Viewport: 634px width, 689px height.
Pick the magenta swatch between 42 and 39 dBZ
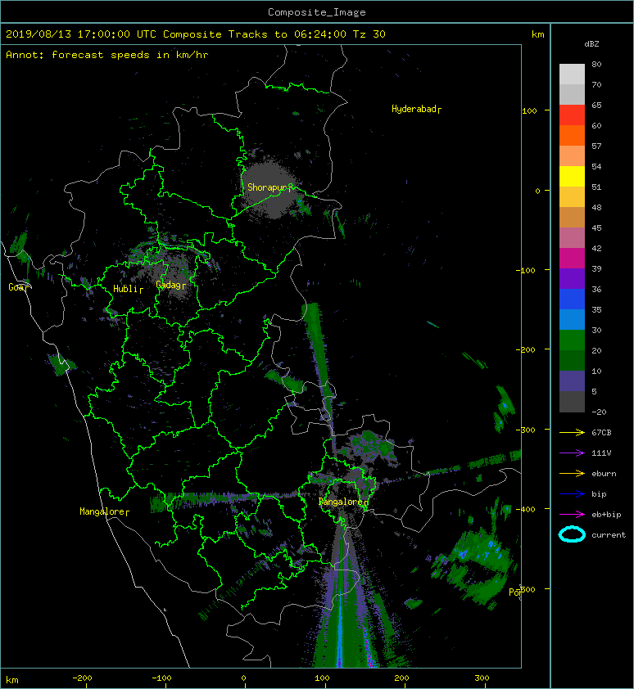(572, 259)
